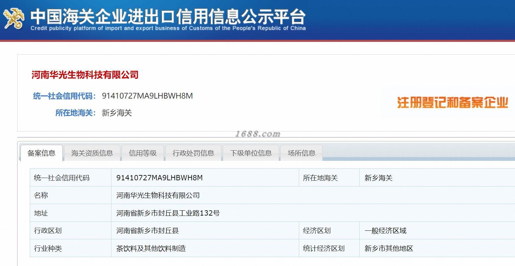The image size is (515, 266).
Task: Click the 统一社会信用代码： label above the tabs
Action: tap(64, 96)
